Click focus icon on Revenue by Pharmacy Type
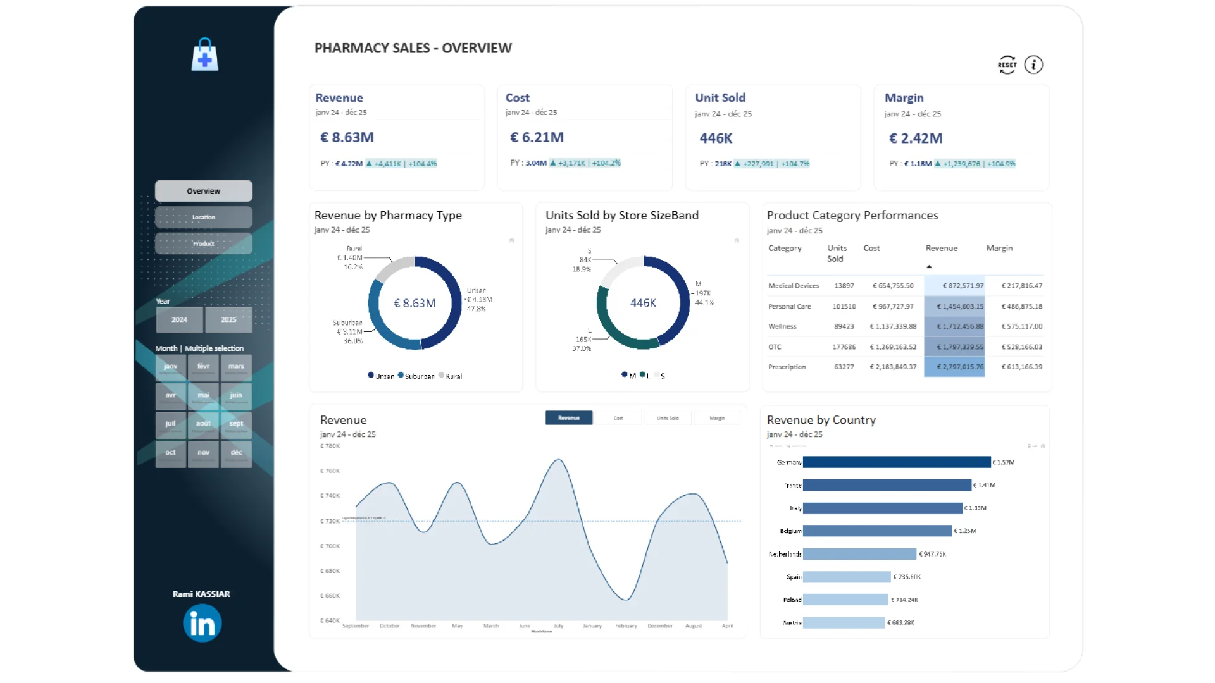 (x=512, y=240)
